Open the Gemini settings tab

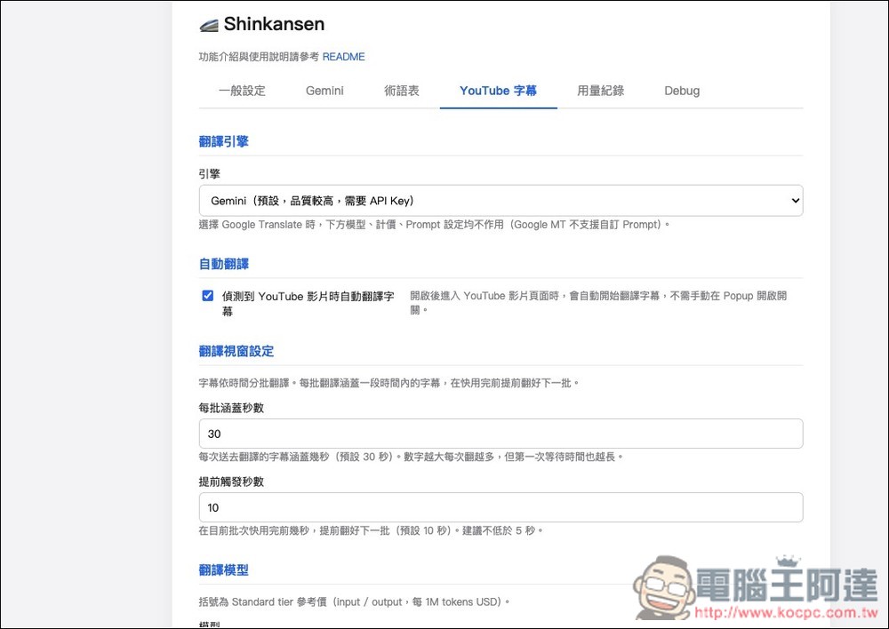(324, 91)
